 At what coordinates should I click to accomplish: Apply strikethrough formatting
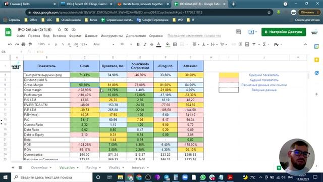click(151, 44)
